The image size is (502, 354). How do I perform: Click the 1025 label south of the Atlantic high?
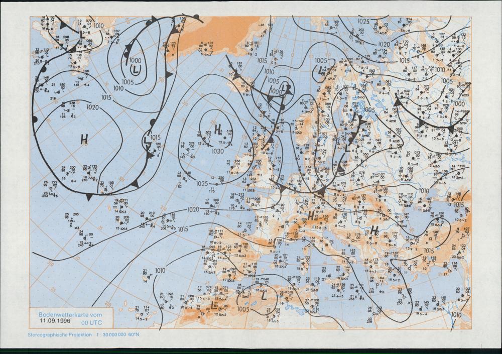point(202,184)
